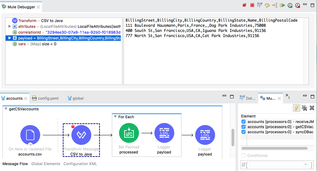Show hidden views chevron list

(288, 96)
